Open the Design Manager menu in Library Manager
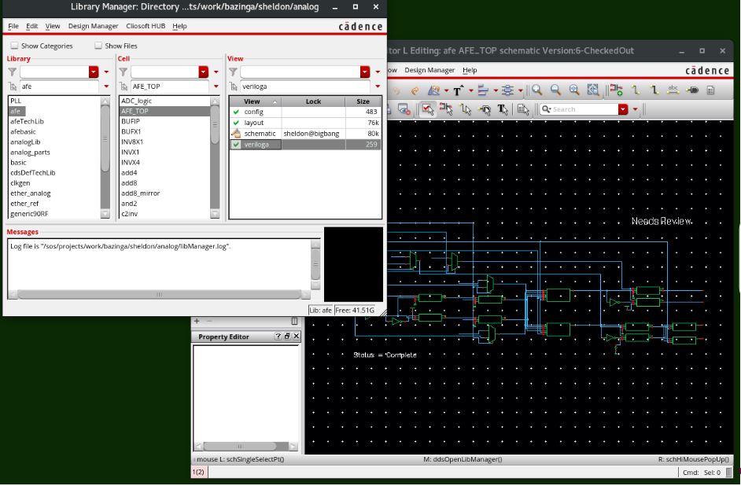This screenshot has height=486, width=741. pos(93,26)
